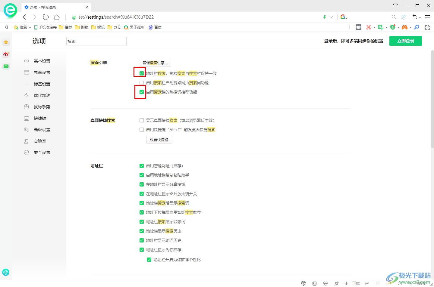Viewport: 434px width, 287px height.
Task: Select 快捷键 in the settings sidebar
Action: pyautogui.click(x=40, y=118)
